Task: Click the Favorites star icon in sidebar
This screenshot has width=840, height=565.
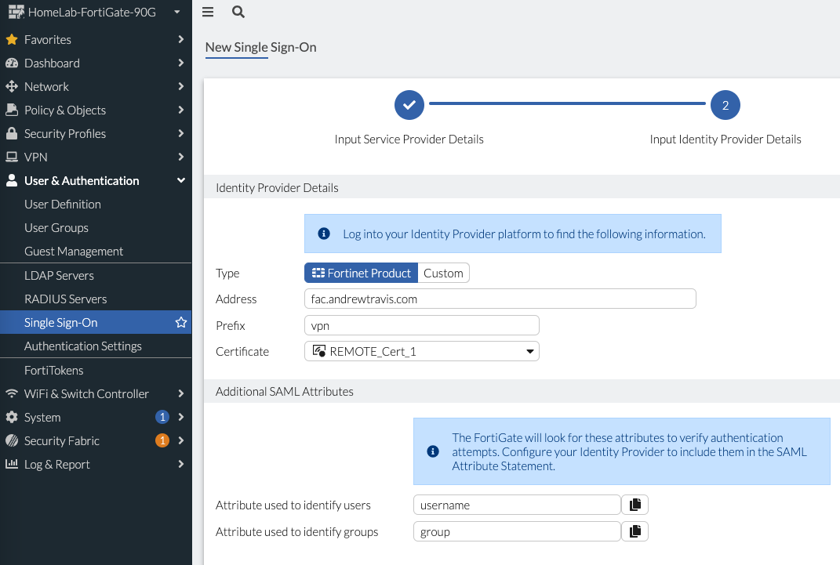Action: coord(11,39)
